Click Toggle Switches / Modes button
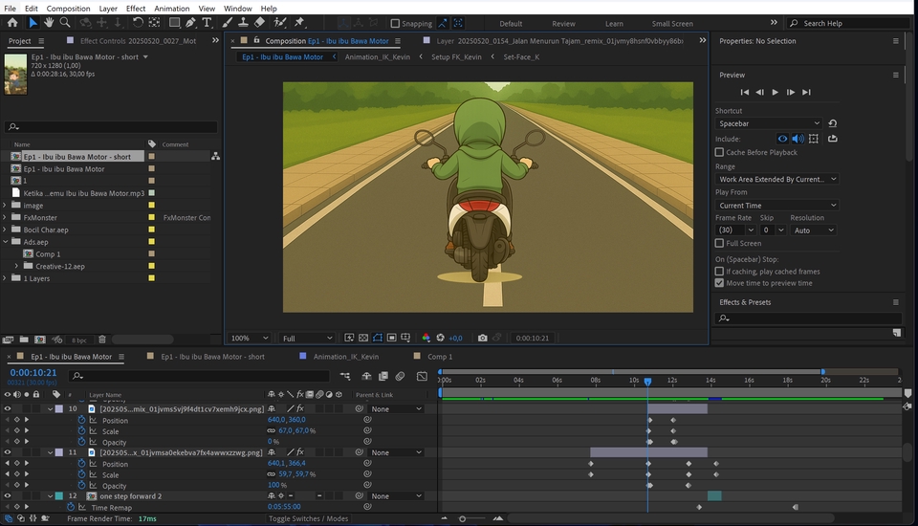The height and width of the screenshot is (526, 918). [308, 518]
